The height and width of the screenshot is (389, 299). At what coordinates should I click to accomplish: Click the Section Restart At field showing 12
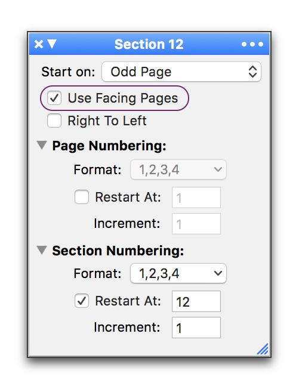click(196, 301)
